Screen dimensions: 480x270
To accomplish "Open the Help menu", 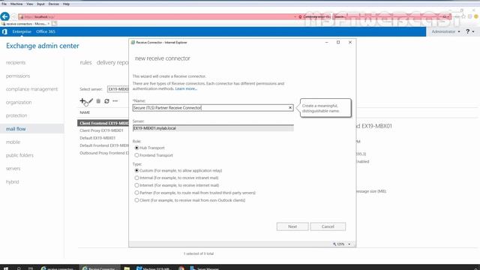I will [x=66, y=4].
